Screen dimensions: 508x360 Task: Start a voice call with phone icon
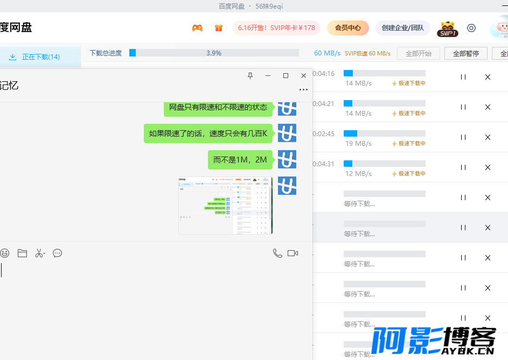point(277,253)
